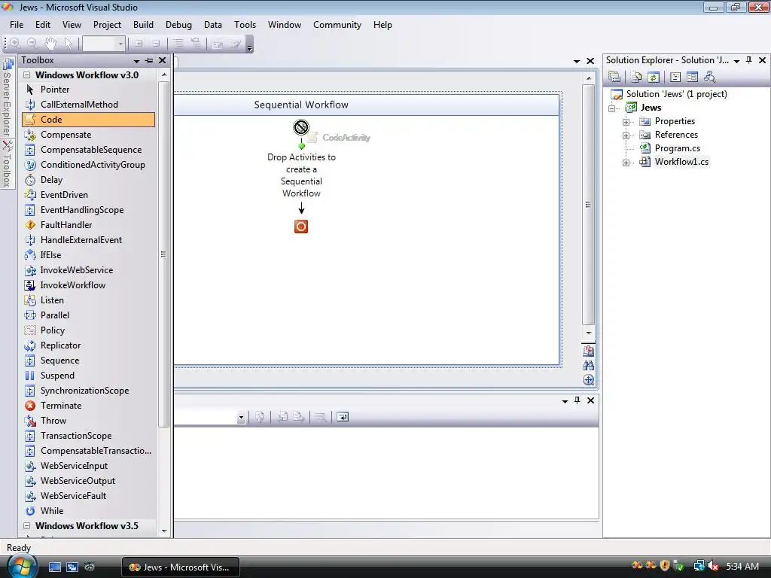This screenshot has width=771, height=578.
Task: Click the Collapse activity toolbar icon
Action: [x=156, y=44]
